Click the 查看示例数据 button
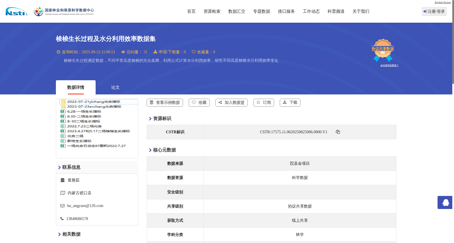This screenshot has height=243, width=454. [x=165, y=103]
